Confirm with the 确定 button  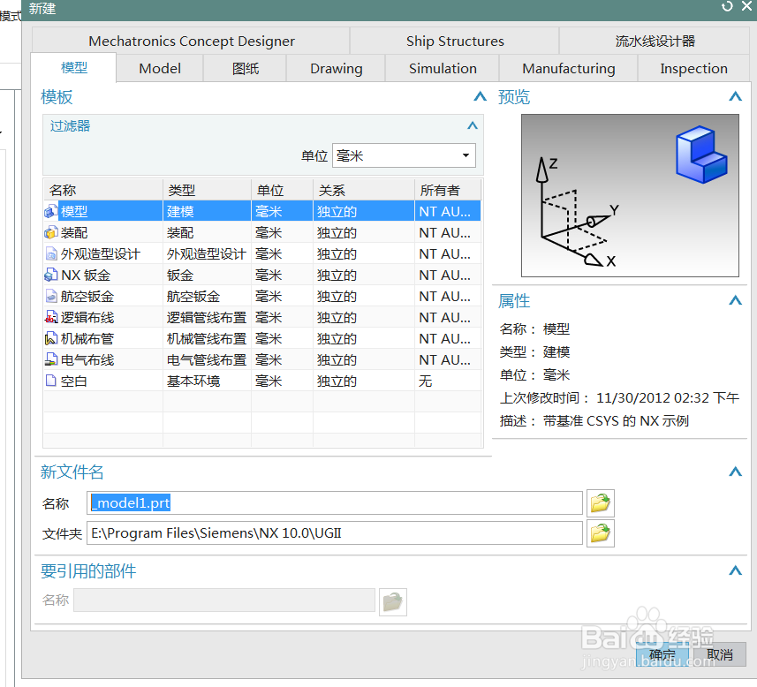pyautogui.click(x=662, y=654)
